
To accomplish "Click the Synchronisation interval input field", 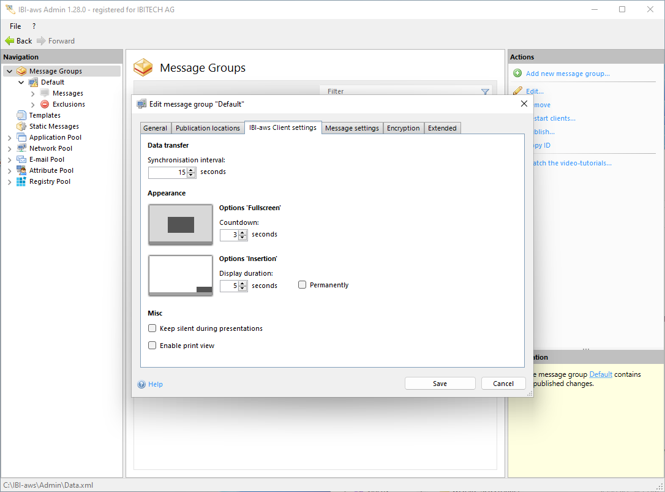I will tap(167, 173).
